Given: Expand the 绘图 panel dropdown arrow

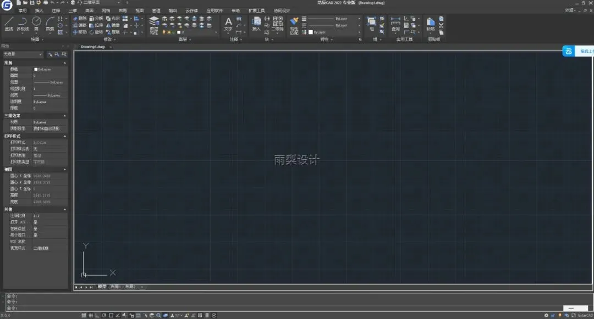Looking at the screenshot, I should (42, 40).
